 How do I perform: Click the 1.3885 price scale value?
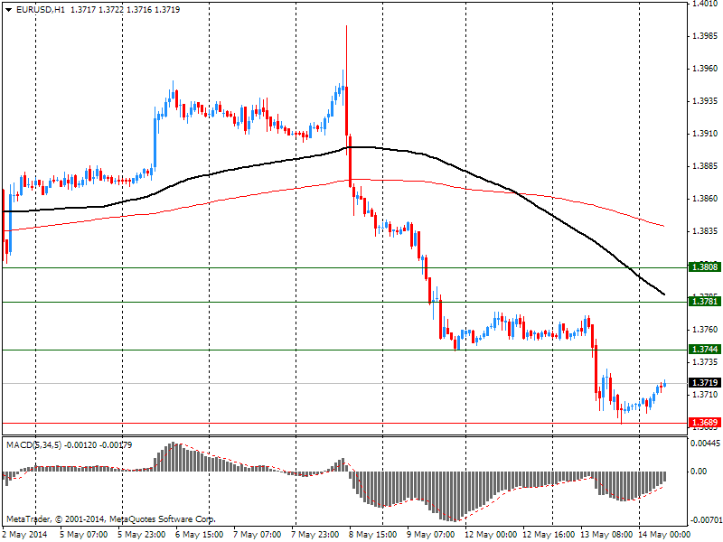tap(706, 166)
